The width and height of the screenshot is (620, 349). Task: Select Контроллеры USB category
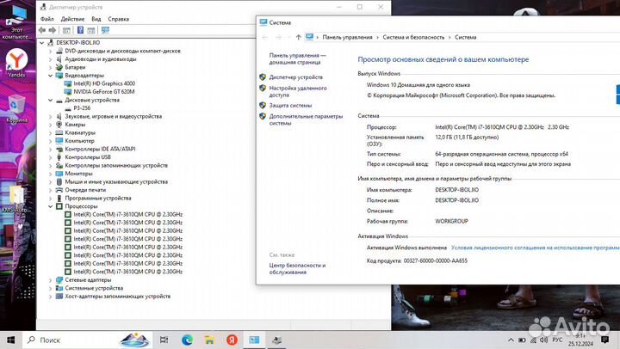88,157
